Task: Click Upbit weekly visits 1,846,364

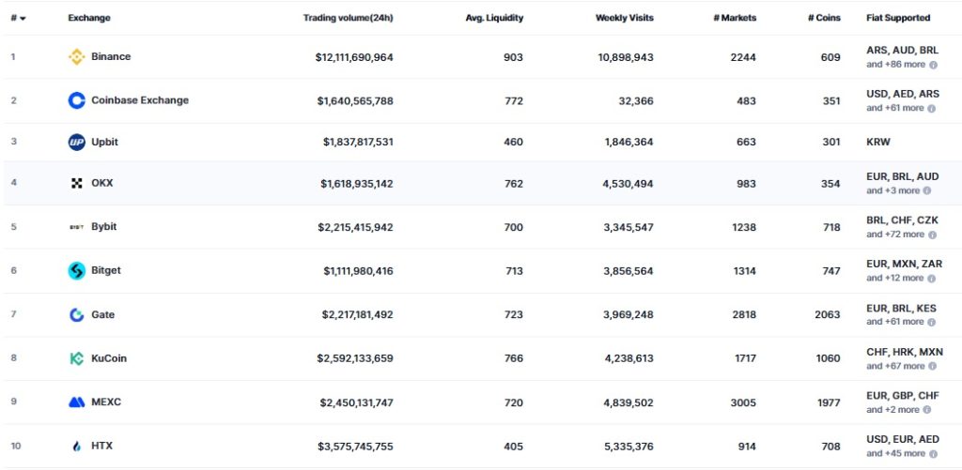Action: (628, 143)
